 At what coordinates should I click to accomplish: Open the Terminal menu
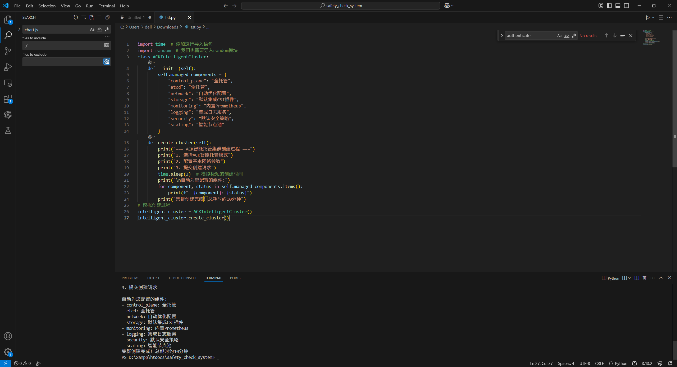pyautogui.click(x=107, y=6)
